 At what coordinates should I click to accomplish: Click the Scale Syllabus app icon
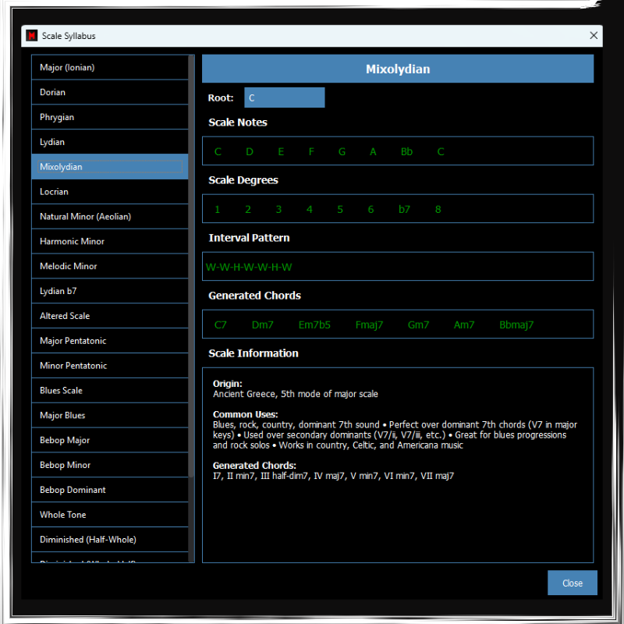32,36
